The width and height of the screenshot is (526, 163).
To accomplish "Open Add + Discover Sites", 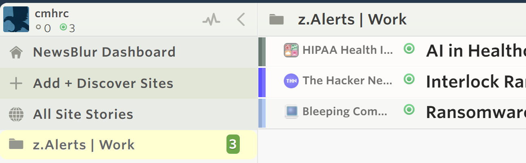I will [103, 84].
